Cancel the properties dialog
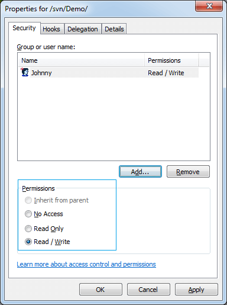This screenshot has height=305, width=227. pyautogui.click(x=148, y=290)
